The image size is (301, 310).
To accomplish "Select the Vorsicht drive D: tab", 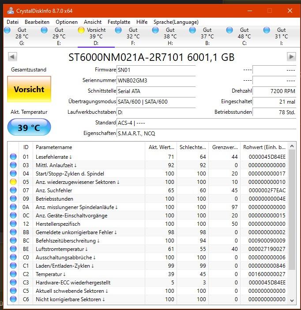I will pyautogui.click(x=96, y=36).
